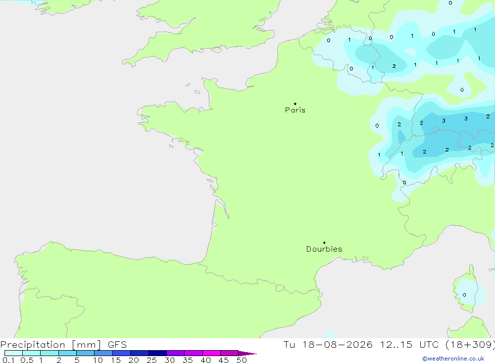Pick the legend swatch starting at 5 mm
The height and width of the screenshot is (363, 495).
[x=85, y=353]
